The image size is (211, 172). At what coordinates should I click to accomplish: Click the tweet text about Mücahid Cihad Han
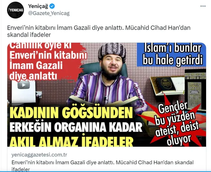[99, 31]
